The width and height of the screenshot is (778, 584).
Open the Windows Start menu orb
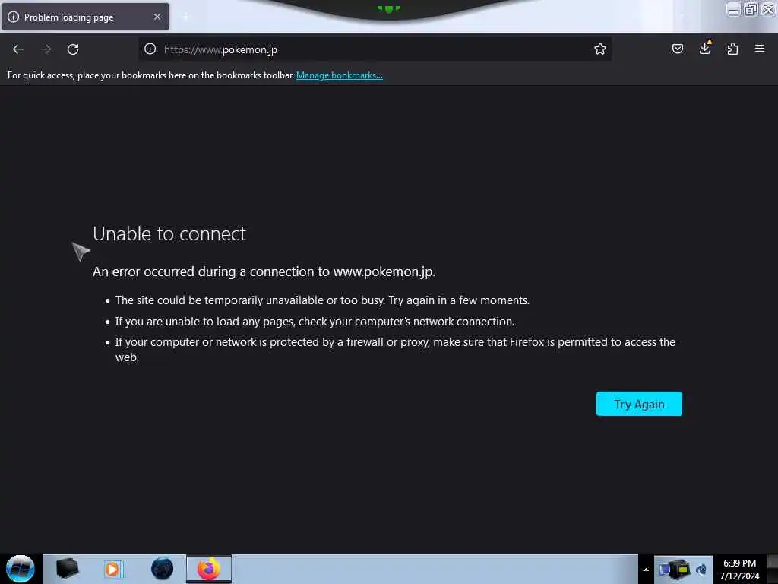(21, 569)
